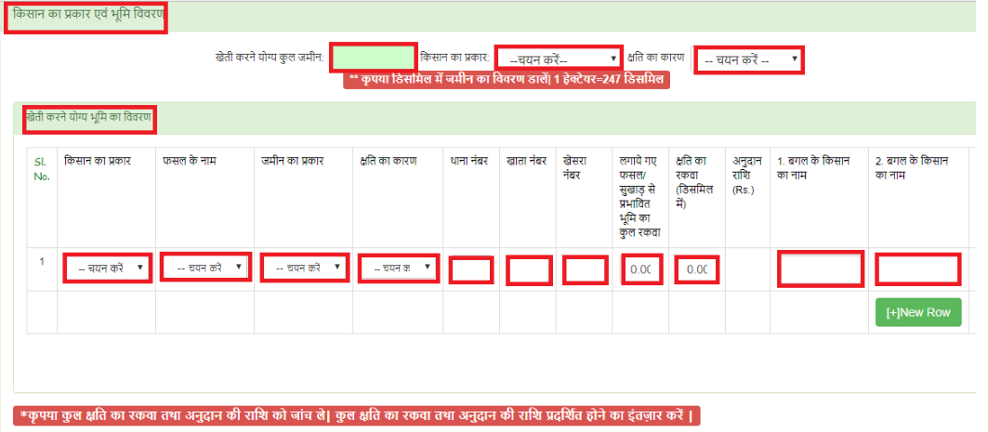Open row 1 जमीन का प्रकार dropdown

304,268
